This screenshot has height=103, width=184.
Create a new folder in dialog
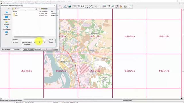[44, 9]
